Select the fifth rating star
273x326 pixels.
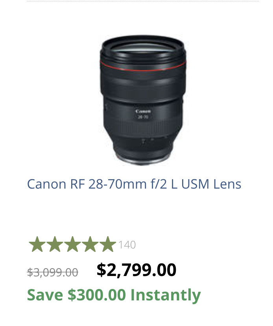108,244
